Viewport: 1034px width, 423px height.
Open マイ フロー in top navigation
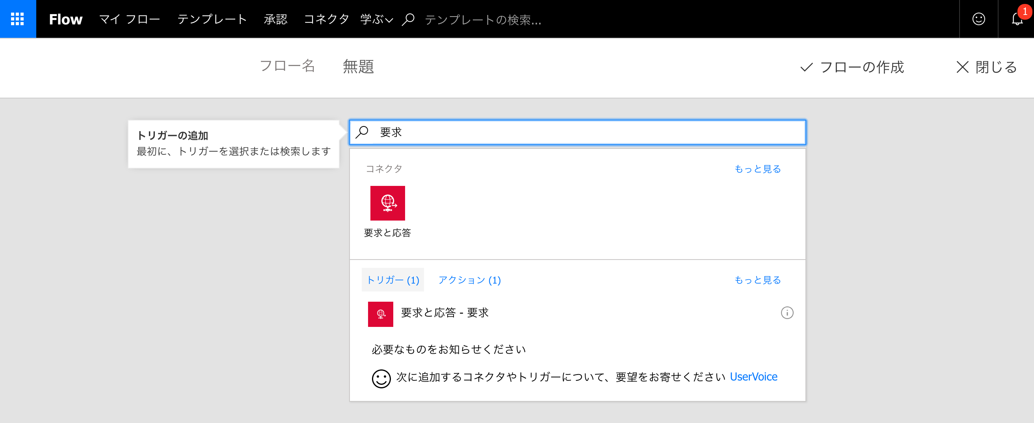[x=129, y=19]
